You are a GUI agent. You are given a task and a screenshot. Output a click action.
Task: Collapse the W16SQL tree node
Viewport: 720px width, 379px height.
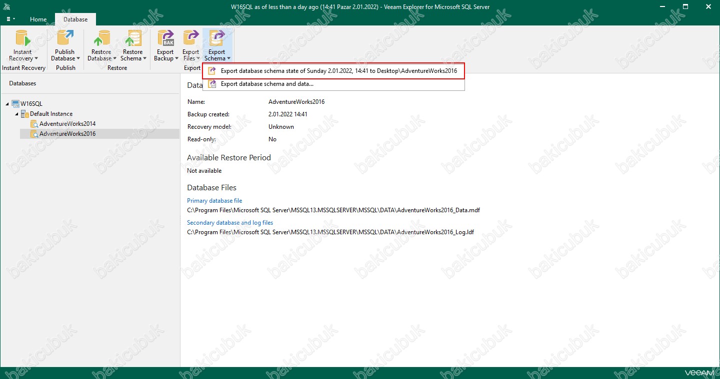7,104
